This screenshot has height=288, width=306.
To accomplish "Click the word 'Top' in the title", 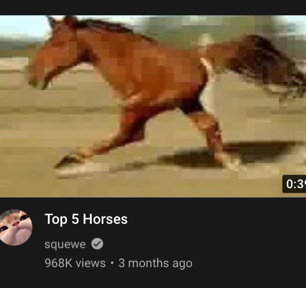I will (56, 219).
